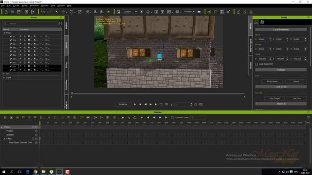Click the Home view icon
The width and height of the screenshot is (312, 175).
(148, 12)
